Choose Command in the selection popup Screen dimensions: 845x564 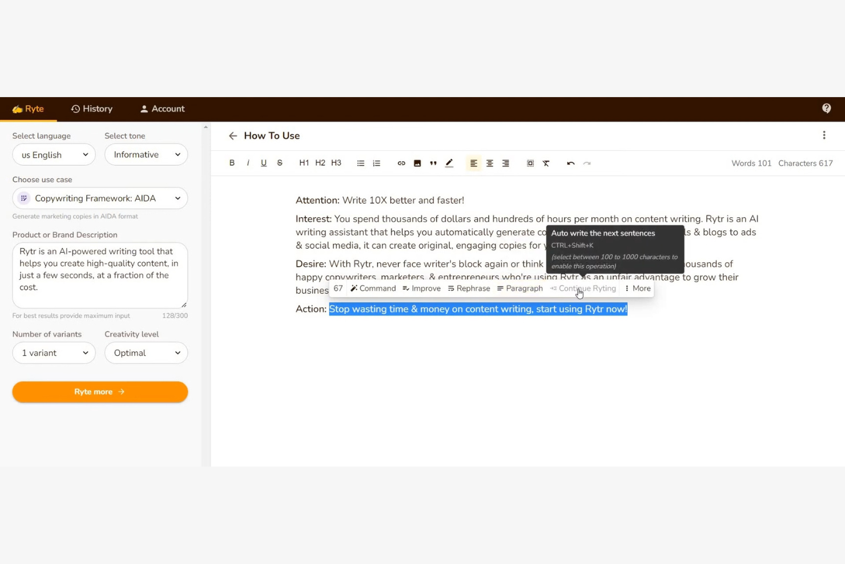click(373, 289)
